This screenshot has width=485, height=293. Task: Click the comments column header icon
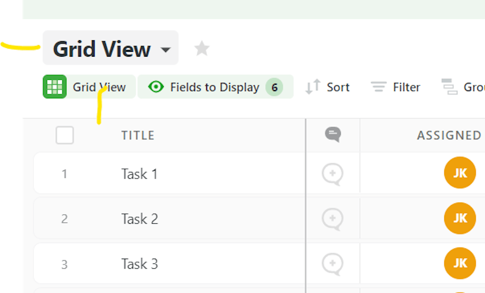click(333, 135)
